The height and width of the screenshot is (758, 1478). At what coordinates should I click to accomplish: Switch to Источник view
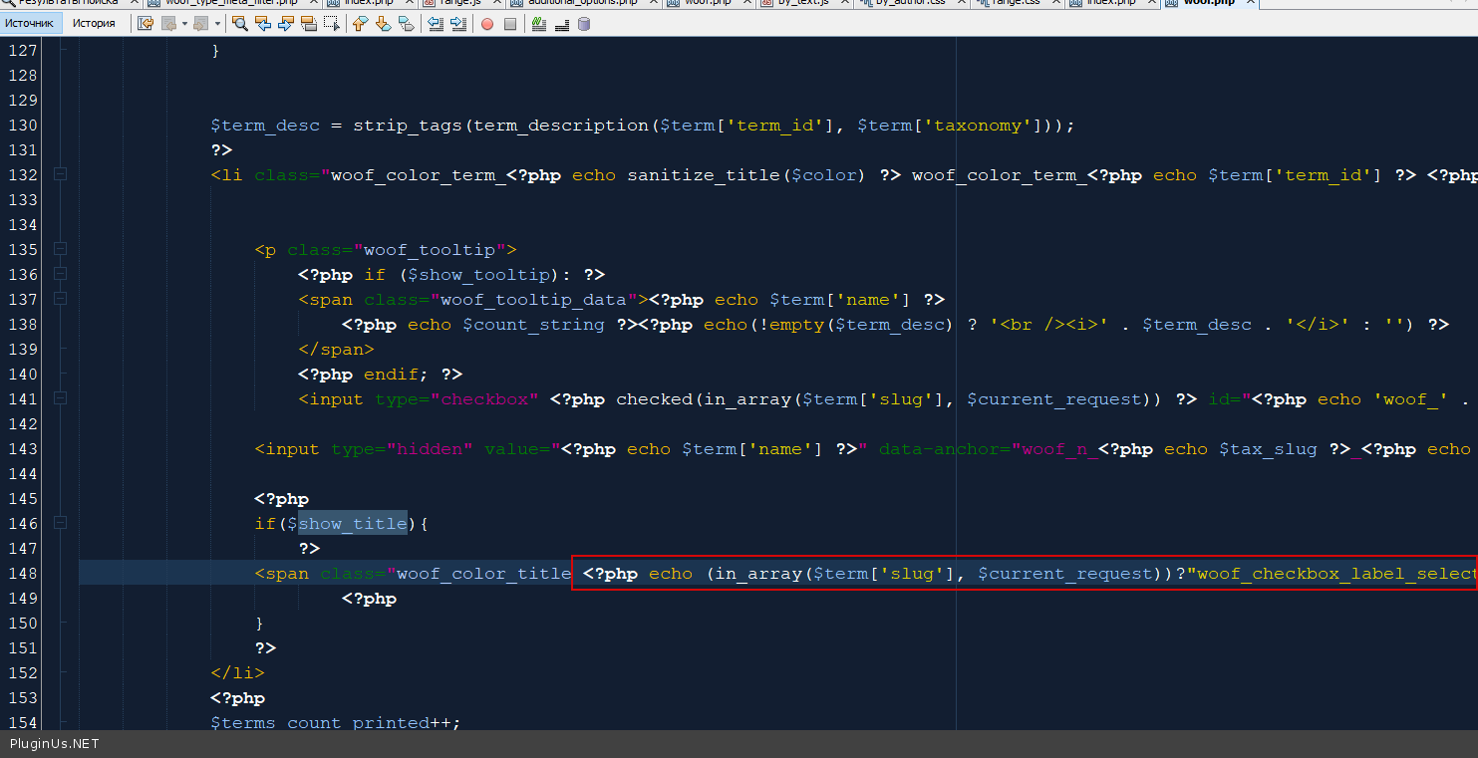pyautogui.click(x=30, y=23)
